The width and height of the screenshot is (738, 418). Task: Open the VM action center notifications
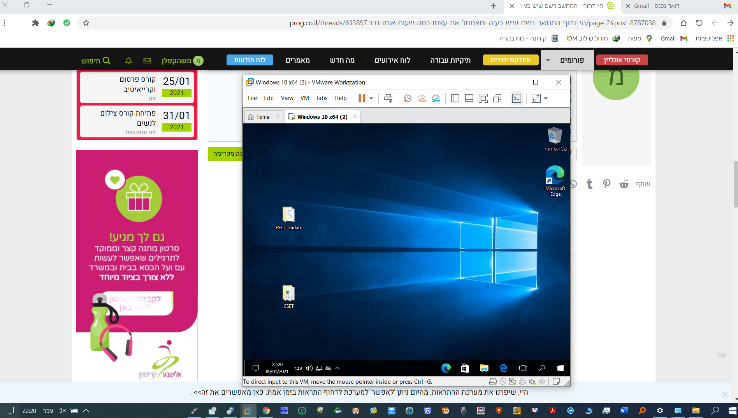click(x=256, y=368)
